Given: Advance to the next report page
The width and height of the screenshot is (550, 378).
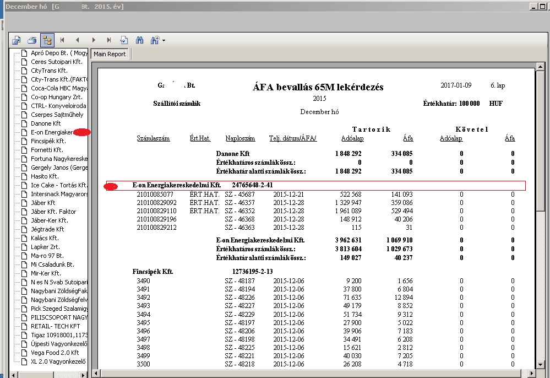Looking at the screenshot, I should (93, 40).
